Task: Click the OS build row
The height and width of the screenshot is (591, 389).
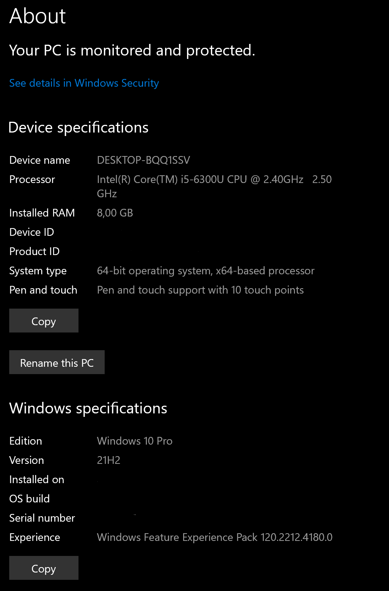Action: click(29, 499)
